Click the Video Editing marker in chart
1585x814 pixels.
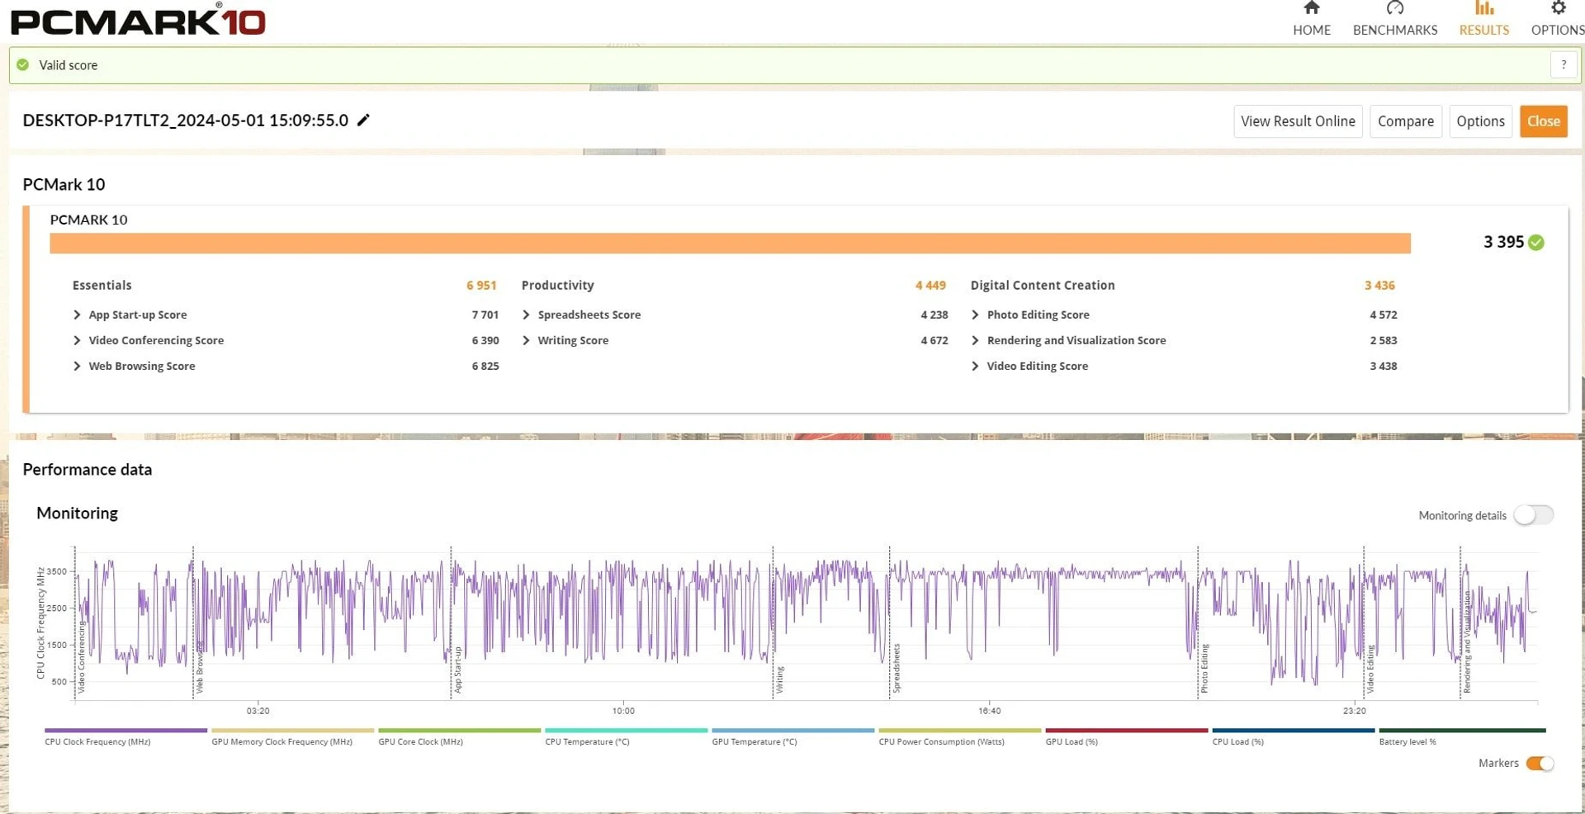pyautogui.click(x=1370, y=669)
